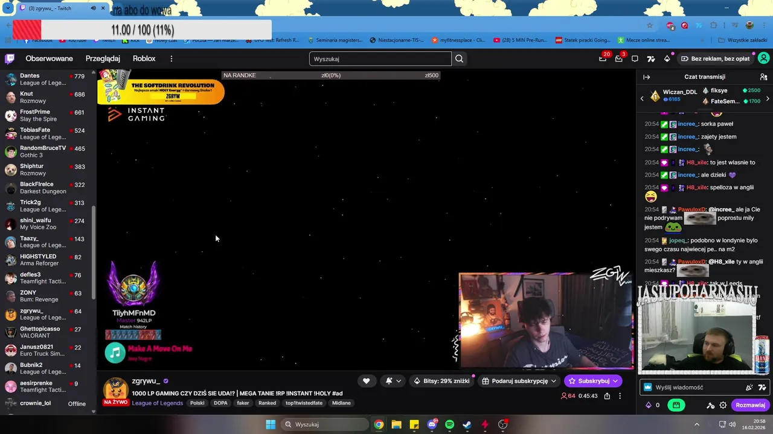Open the Roblox navigation link

point(144,58)
